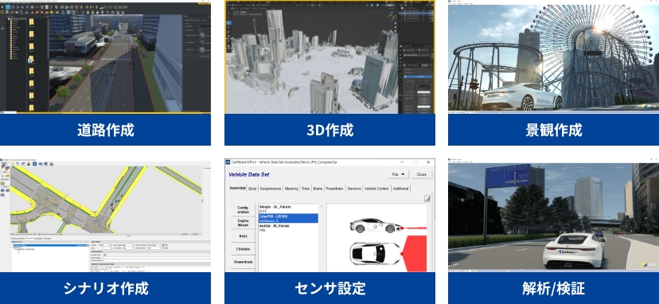Click the 3D作成 label banner
The image size is (659, 304).
(330, 130)
